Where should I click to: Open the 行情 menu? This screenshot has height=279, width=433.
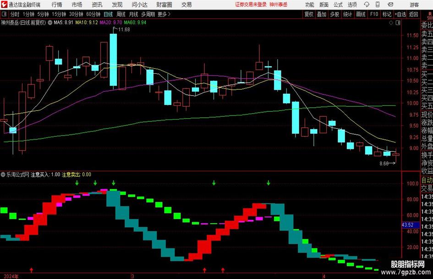pos(57,5)
